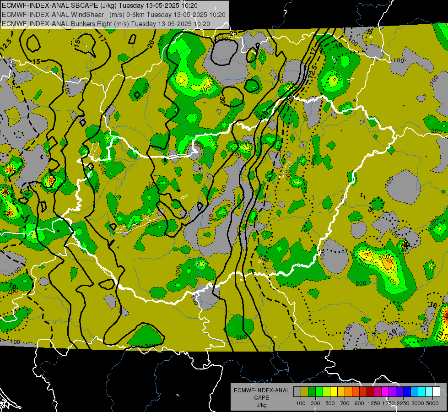Click the 25 contour label on the map

coord(233,33)
